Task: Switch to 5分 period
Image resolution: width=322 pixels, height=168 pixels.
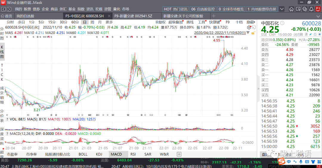Action: [41, 22]
